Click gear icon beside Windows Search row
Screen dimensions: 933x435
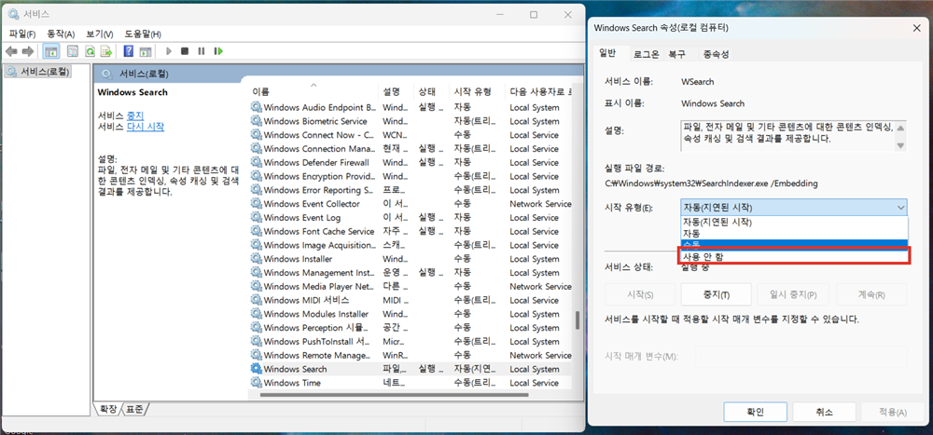coord(256,369)
